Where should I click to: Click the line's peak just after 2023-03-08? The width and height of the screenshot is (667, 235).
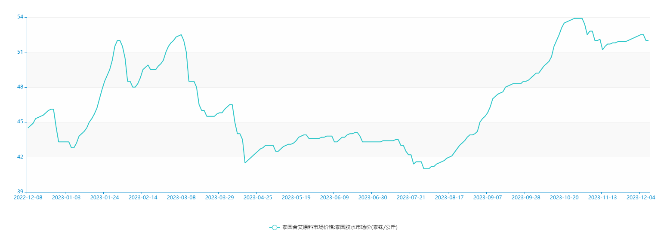(x=181, y=35)
